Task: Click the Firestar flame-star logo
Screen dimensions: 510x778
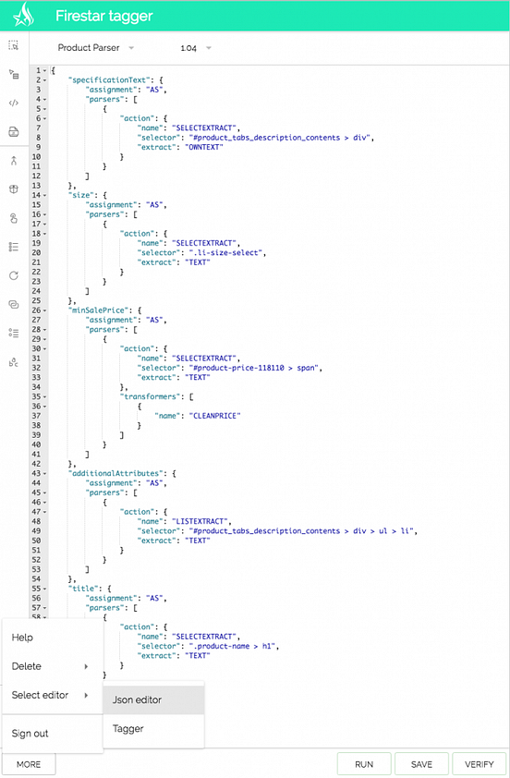Action: pyautogui.click(x=23, y=15)
